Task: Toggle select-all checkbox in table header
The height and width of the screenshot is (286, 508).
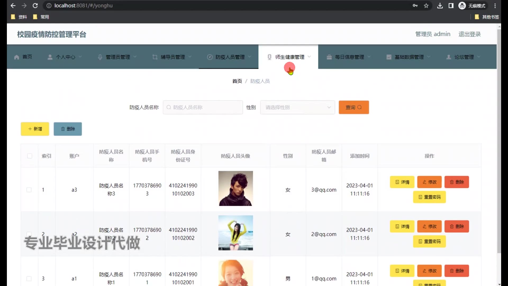Action: tap(30, 156)
